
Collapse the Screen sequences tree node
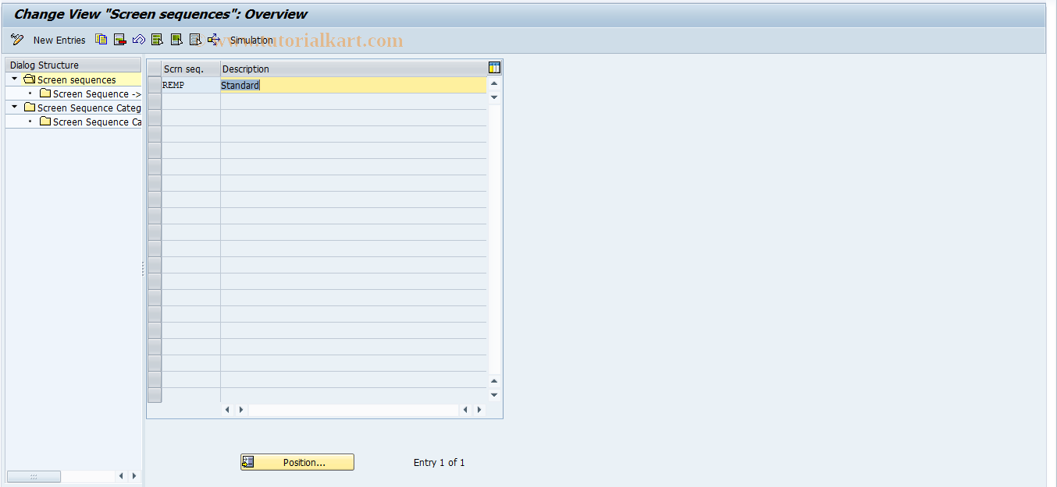click(x=14, y=79)
